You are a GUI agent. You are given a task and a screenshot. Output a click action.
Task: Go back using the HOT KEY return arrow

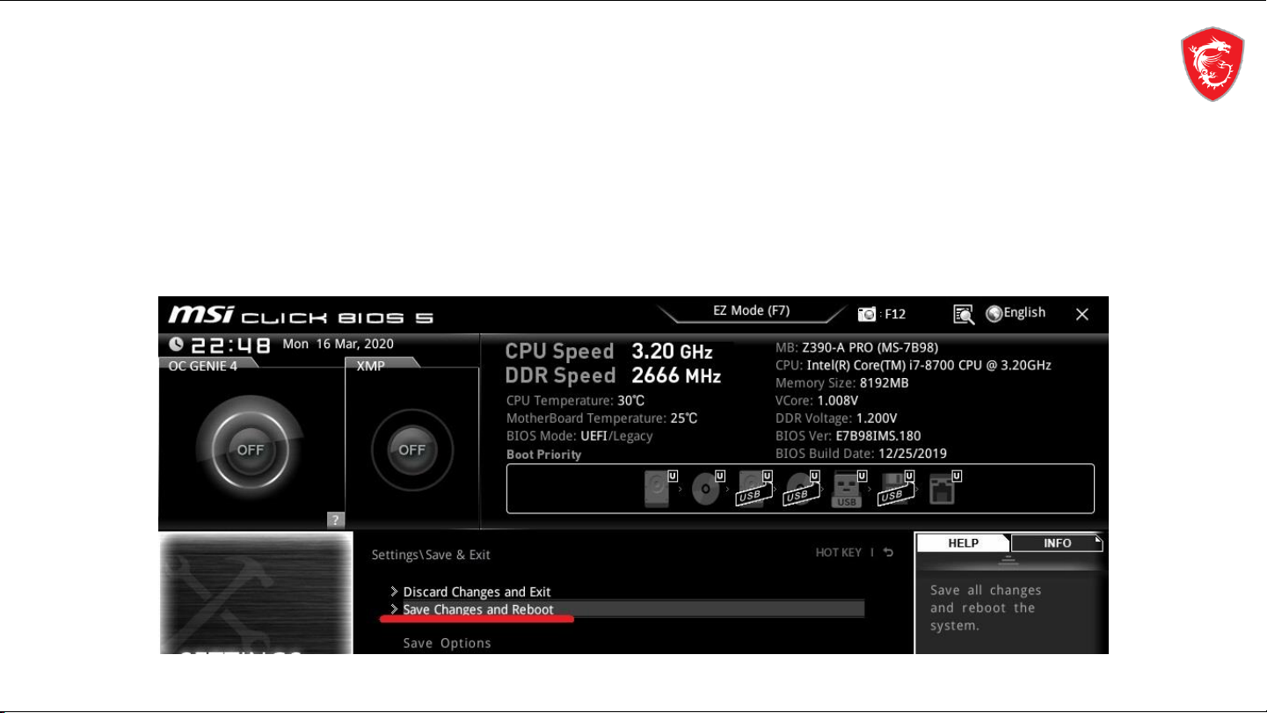tap(888, 553)
